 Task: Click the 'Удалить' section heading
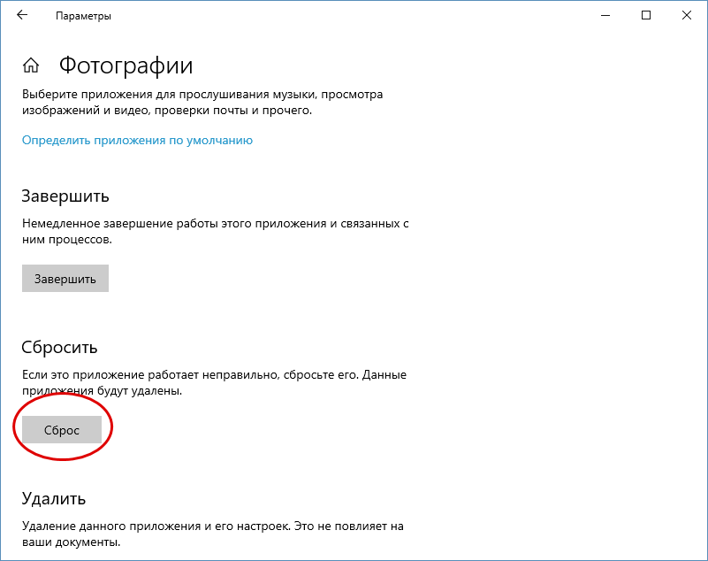(54, 498)
